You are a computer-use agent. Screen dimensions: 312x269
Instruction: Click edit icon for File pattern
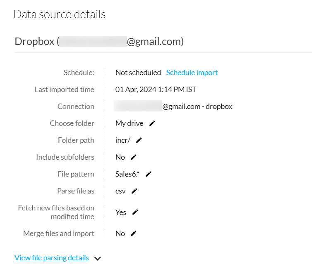(149, 174)
